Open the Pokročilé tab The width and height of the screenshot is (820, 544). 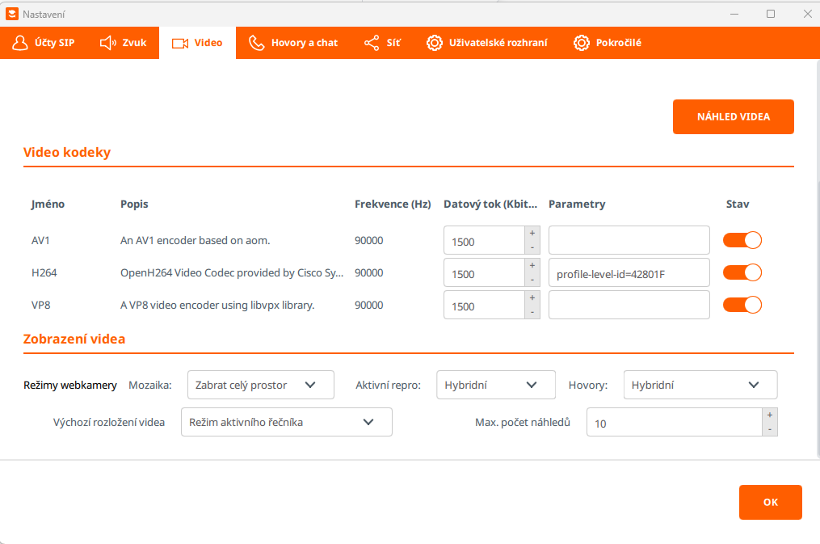coord(607,43)
